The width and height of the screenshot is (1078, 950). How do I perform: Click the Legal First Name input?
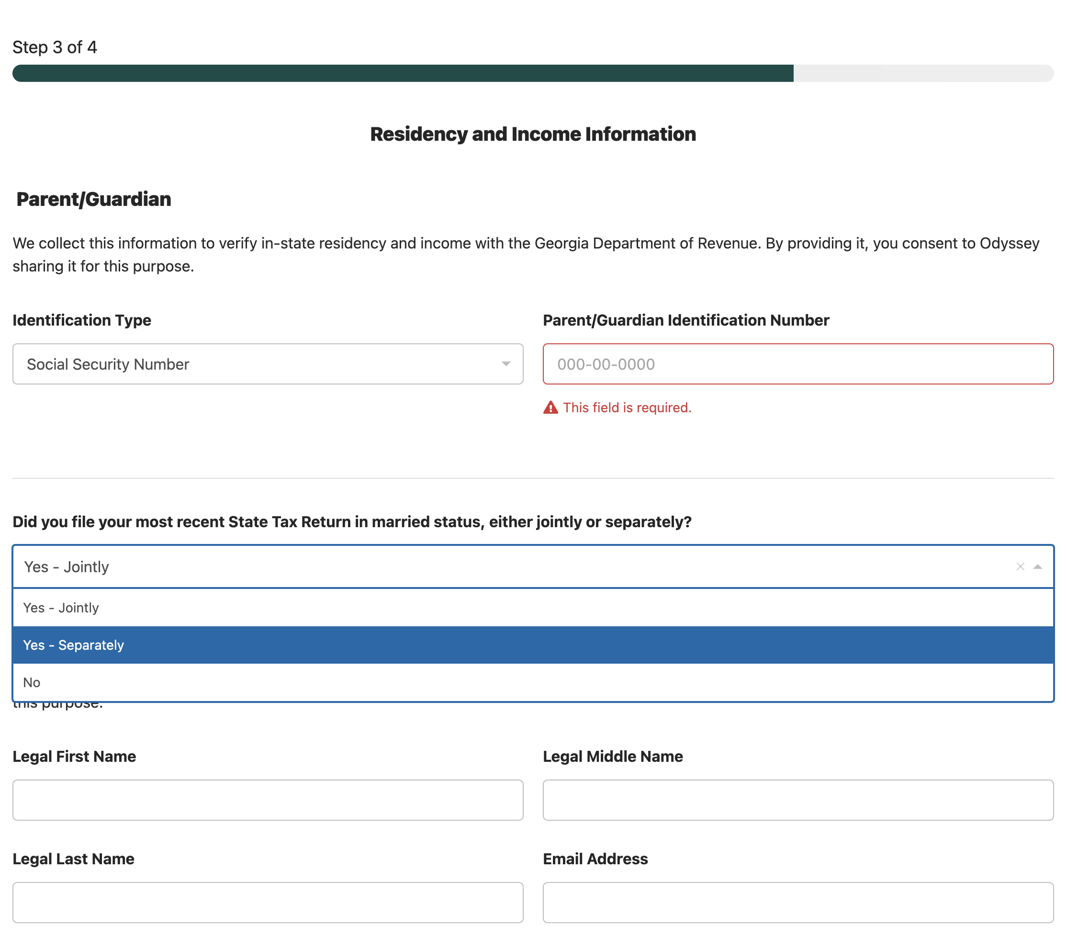pos(268,800)
